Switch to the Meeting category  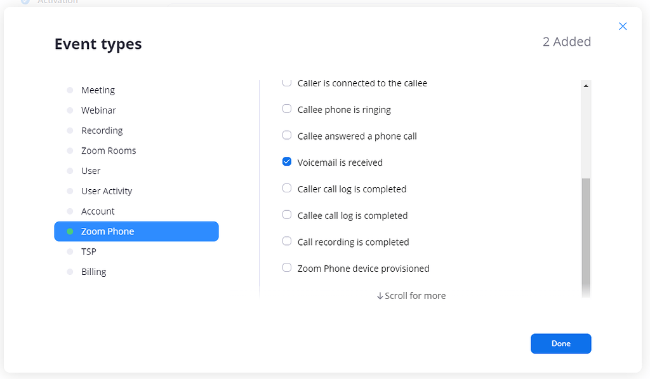pyautogui.click(x=98, y=90)
